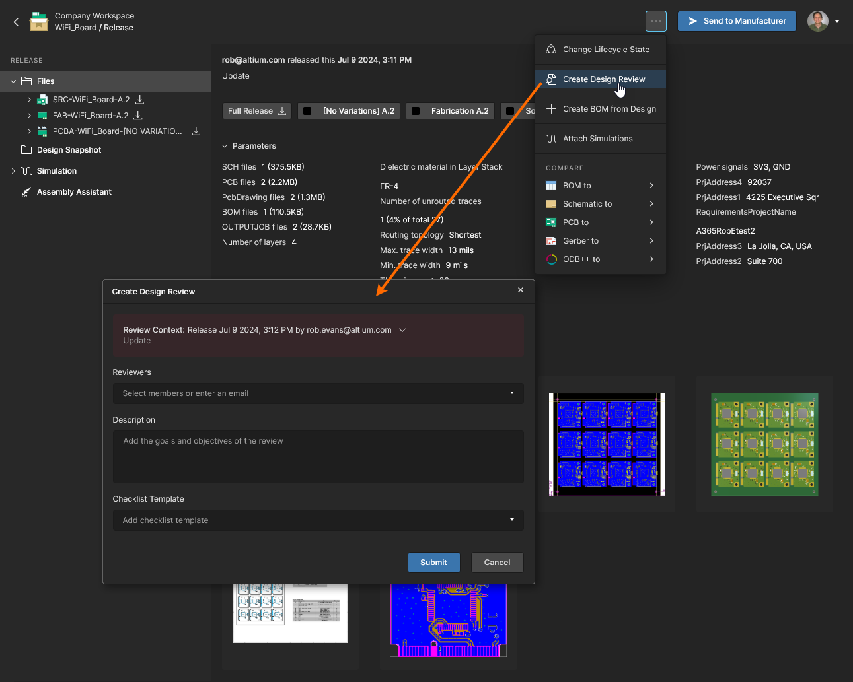Screen dimensions: 853x682
Task: Expand the PCBA-WiFi_Board node
Action: pyautogui.click(x=29, y=131)
